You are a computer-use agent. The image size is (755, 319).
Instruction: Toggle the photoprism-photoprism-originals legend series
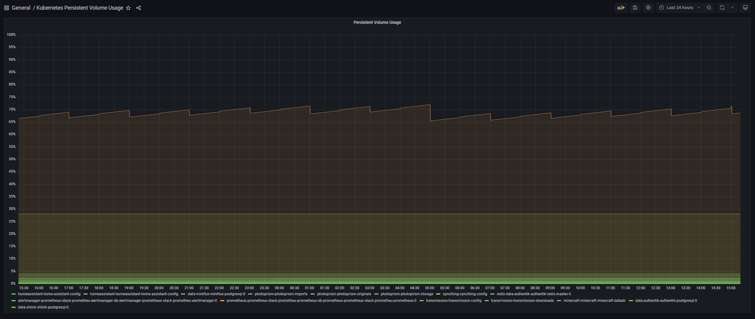click(344, 294)
